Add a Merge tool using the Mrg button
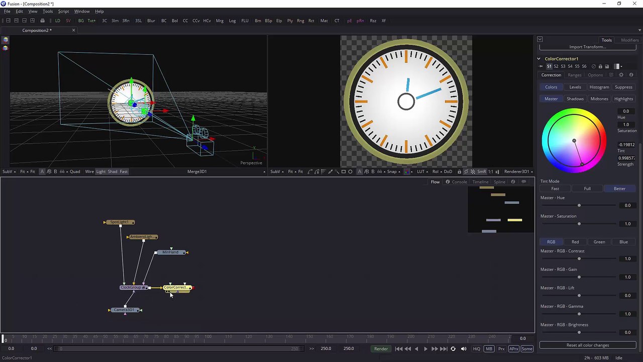The width and height of the screenshot is (643, 362). 220,21
